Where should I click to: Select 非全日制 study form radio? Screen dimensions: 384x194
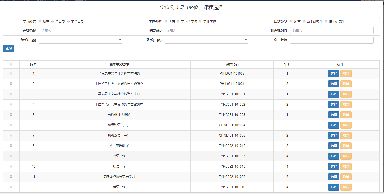pyautogui.click(x=68, y=21)
